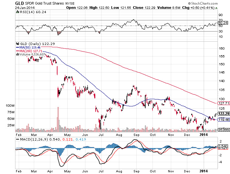
Task: Select the Chg +0.50 (+0.41%) value
Action: coord(198,8)
